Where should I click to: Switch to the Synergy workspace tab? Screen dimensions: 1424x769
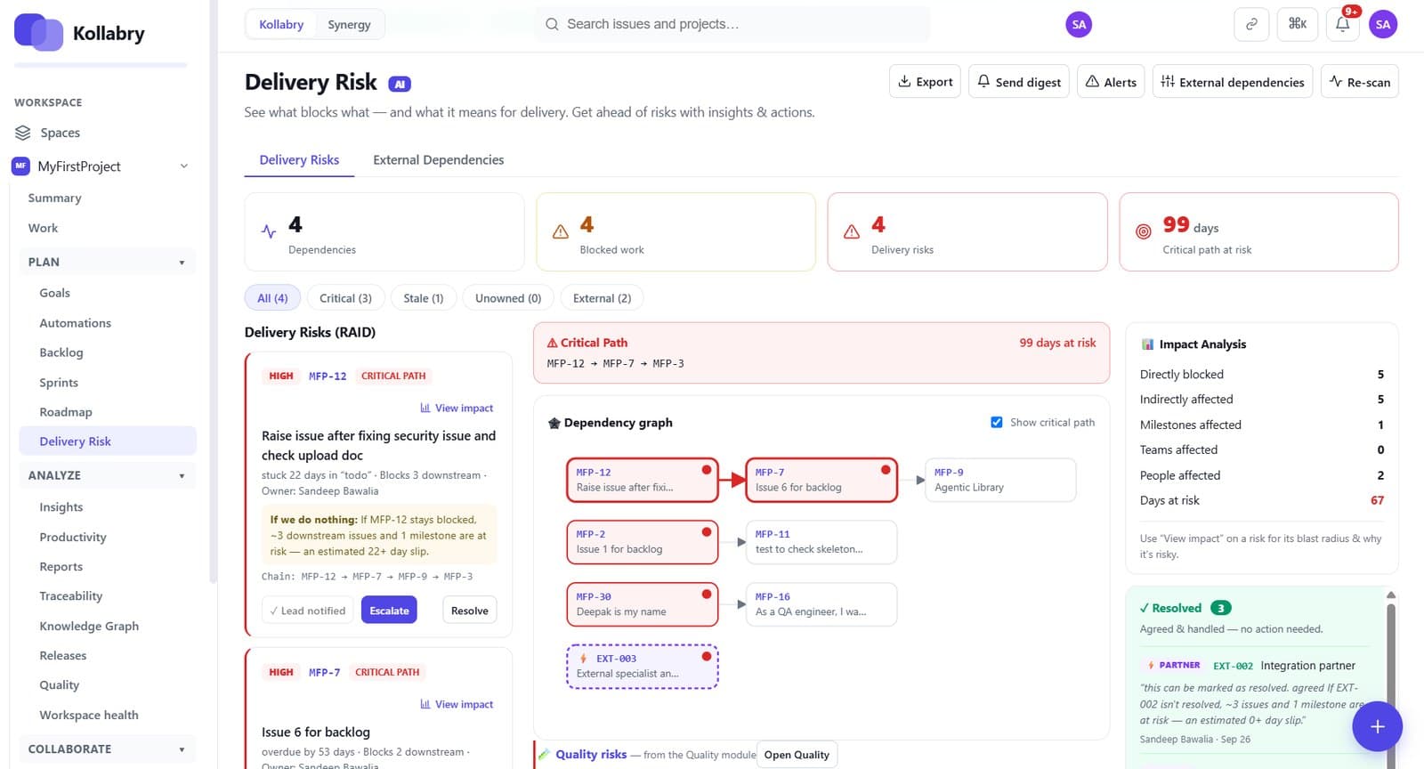point(349,24)
